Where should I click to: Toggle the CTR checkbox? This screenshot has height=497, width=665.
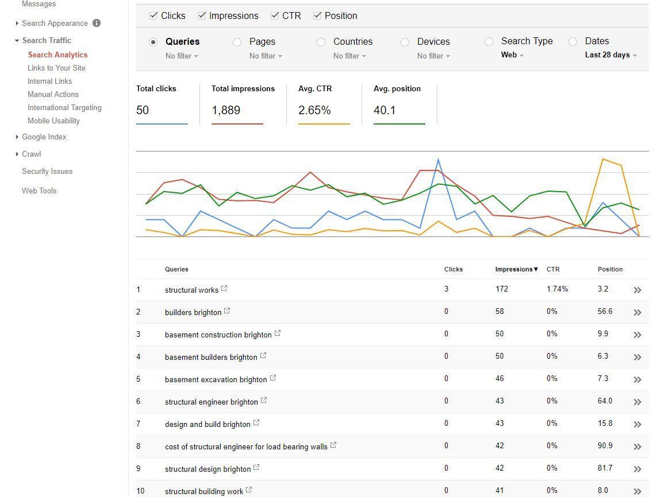pyautogui.click(x=275, y=15)
